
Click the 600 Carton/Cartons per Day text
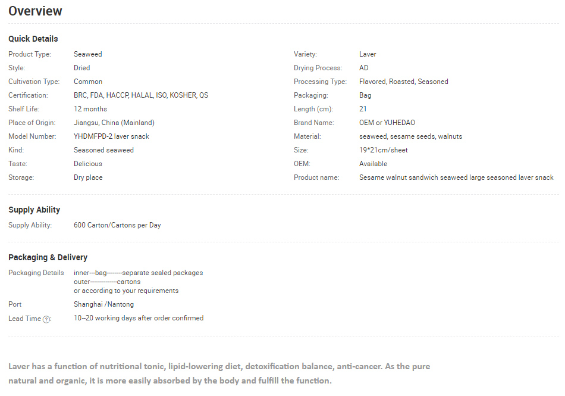(117, 225)
